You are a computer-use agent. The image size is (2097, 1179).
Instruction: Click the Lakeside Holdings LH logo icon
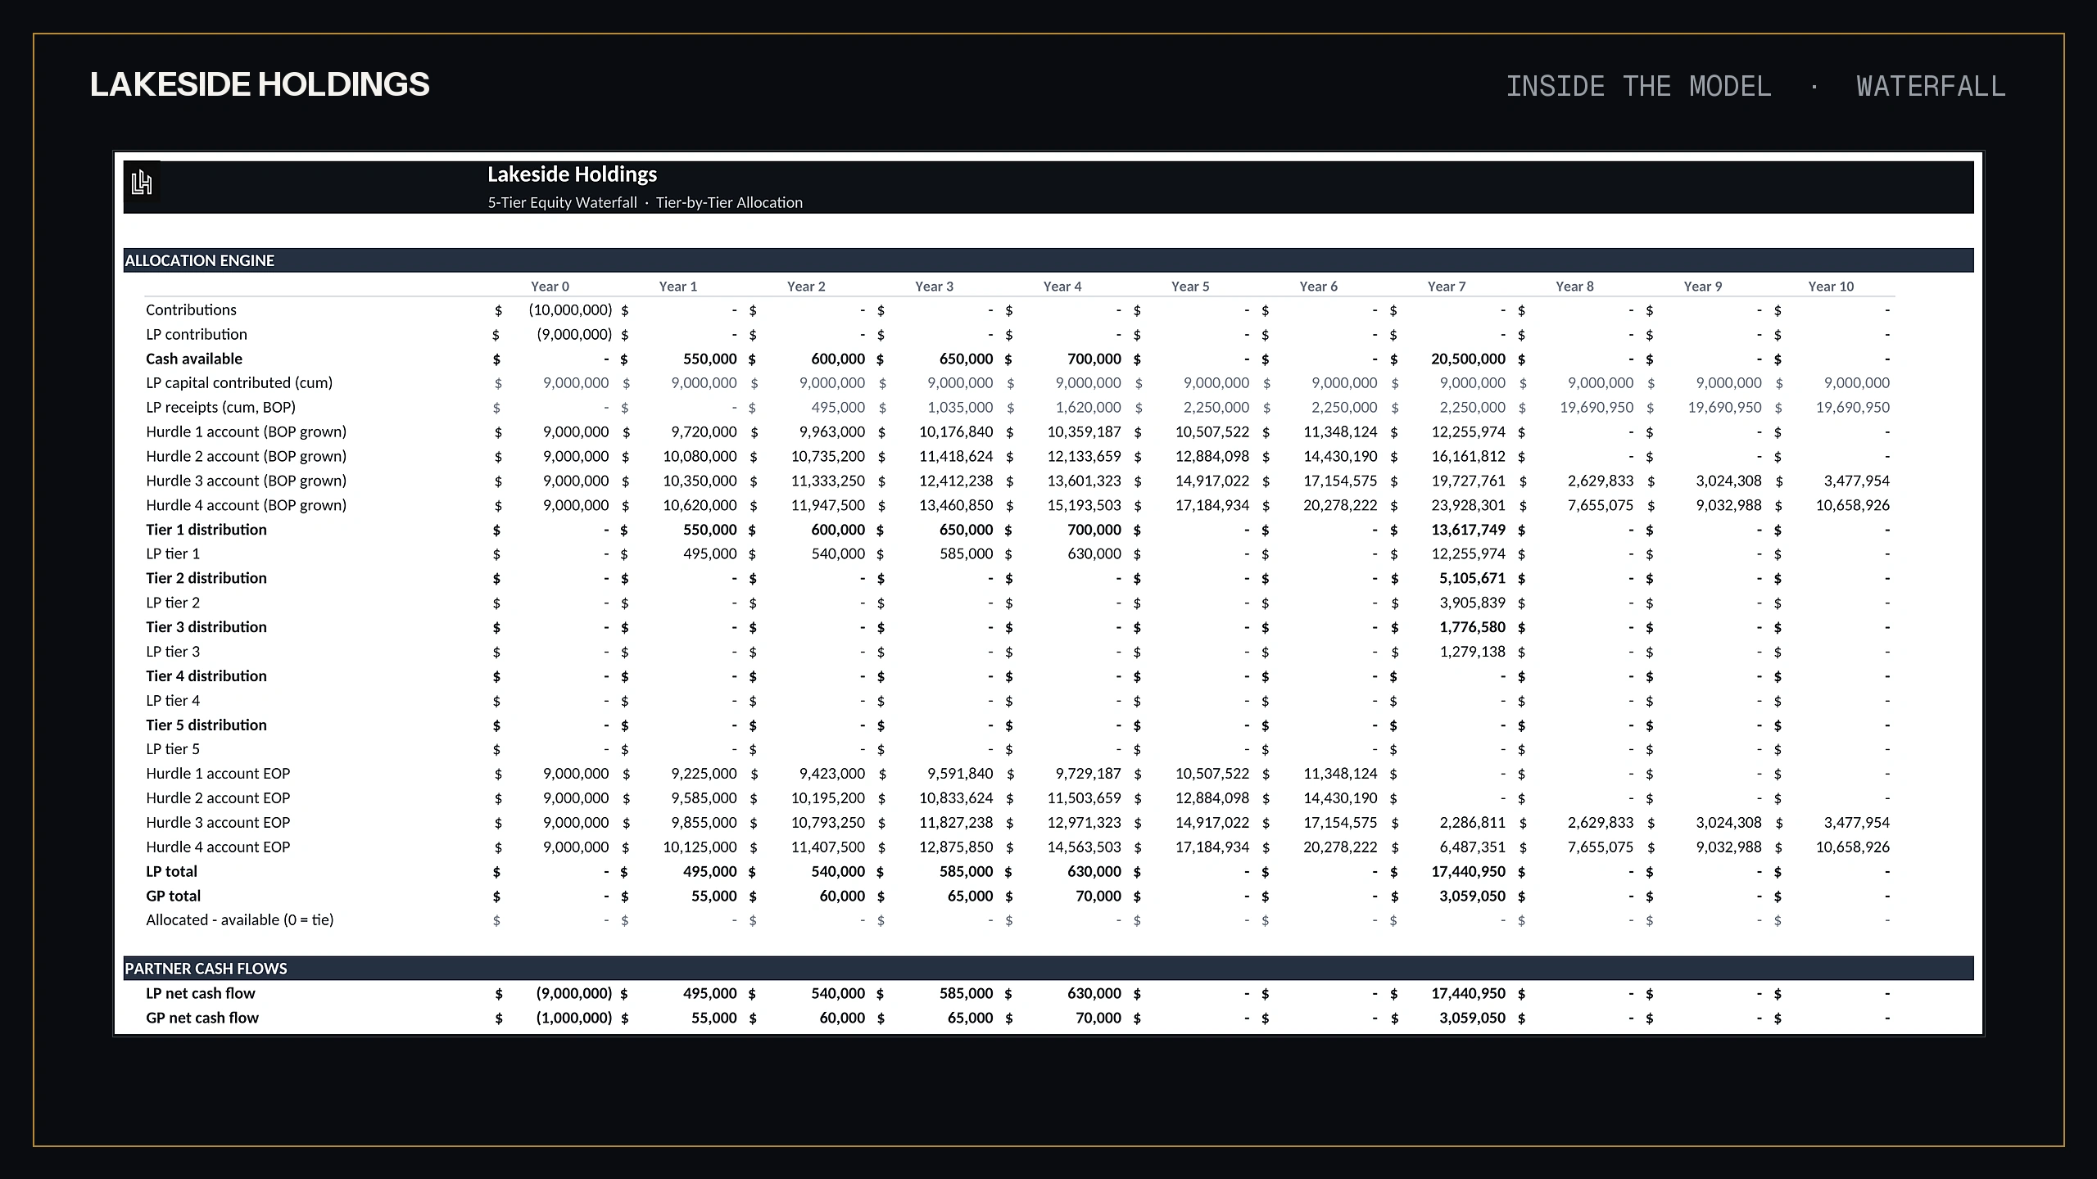142,182
